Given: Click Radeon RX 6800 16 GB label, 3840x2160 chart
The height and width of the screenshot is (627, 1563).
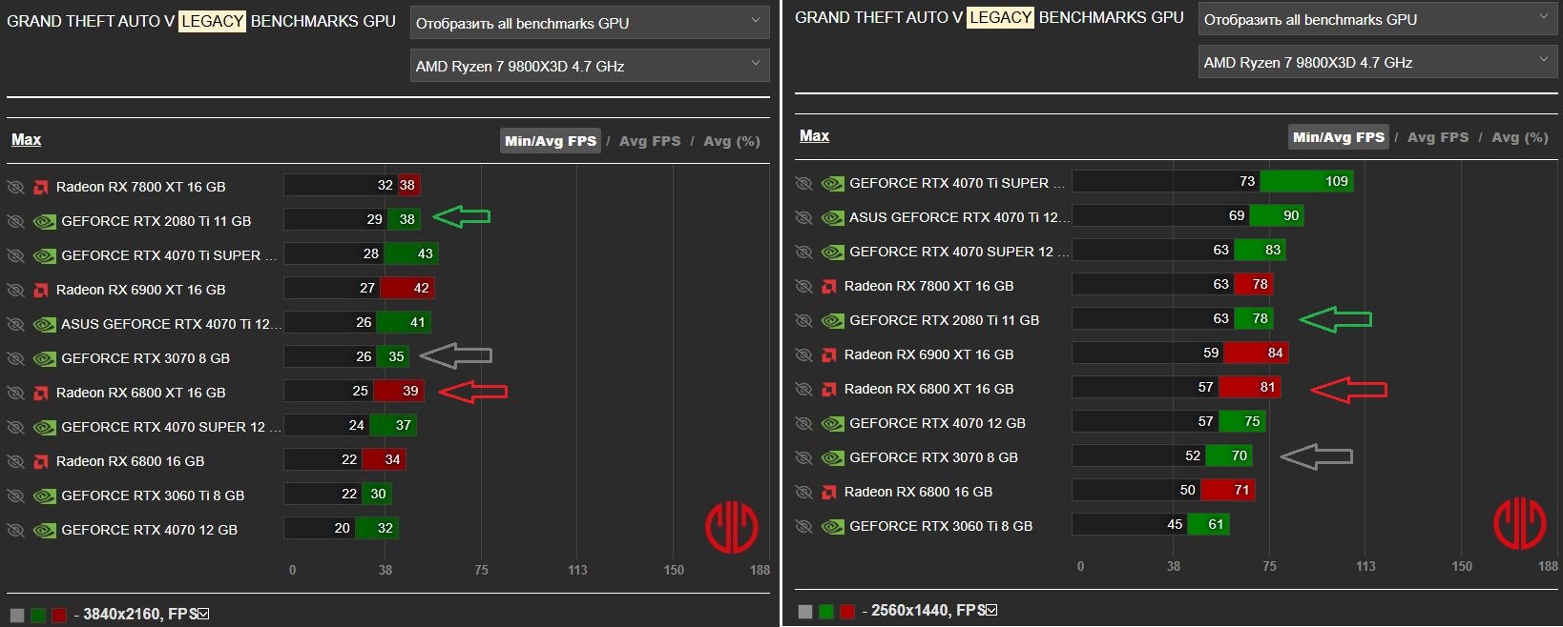Looking at the screenshot, I should (130, 461).
